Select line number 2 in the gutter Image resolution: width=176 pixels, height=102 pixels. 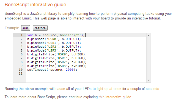point(21,39)
